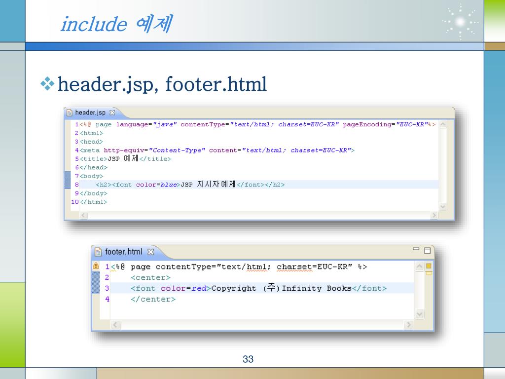Minimize the footer.html editor pane

(416, 249)
